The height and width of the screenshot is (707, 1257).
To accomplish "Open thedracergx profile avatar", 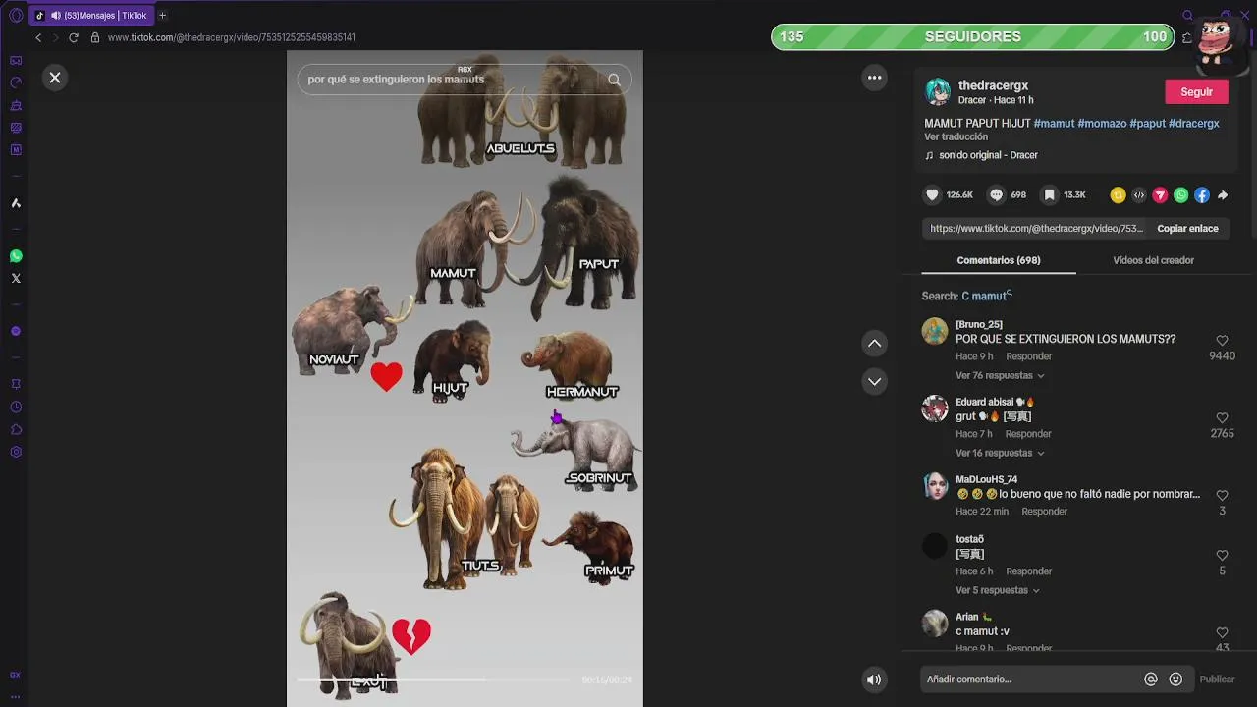I will pos(938,92).
